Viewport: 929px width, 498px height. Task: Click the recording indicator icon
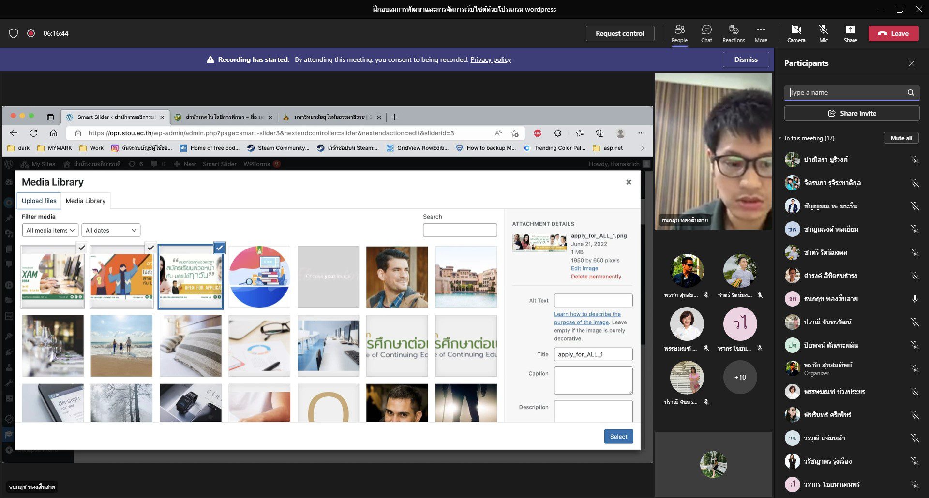(x=31, y=33)
